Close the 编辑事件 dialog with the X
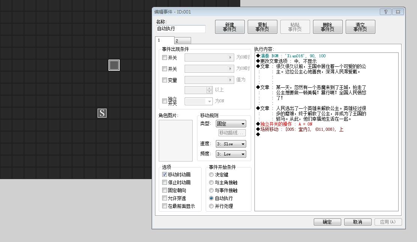 coord(398,12)
